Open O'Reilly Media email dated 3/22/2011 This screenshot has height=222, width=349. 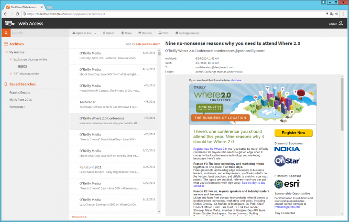113,186
